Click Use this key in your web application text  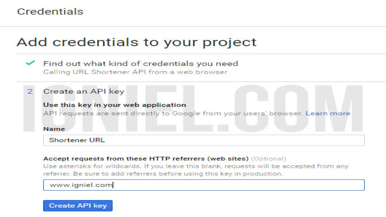[x=114, y=105]
